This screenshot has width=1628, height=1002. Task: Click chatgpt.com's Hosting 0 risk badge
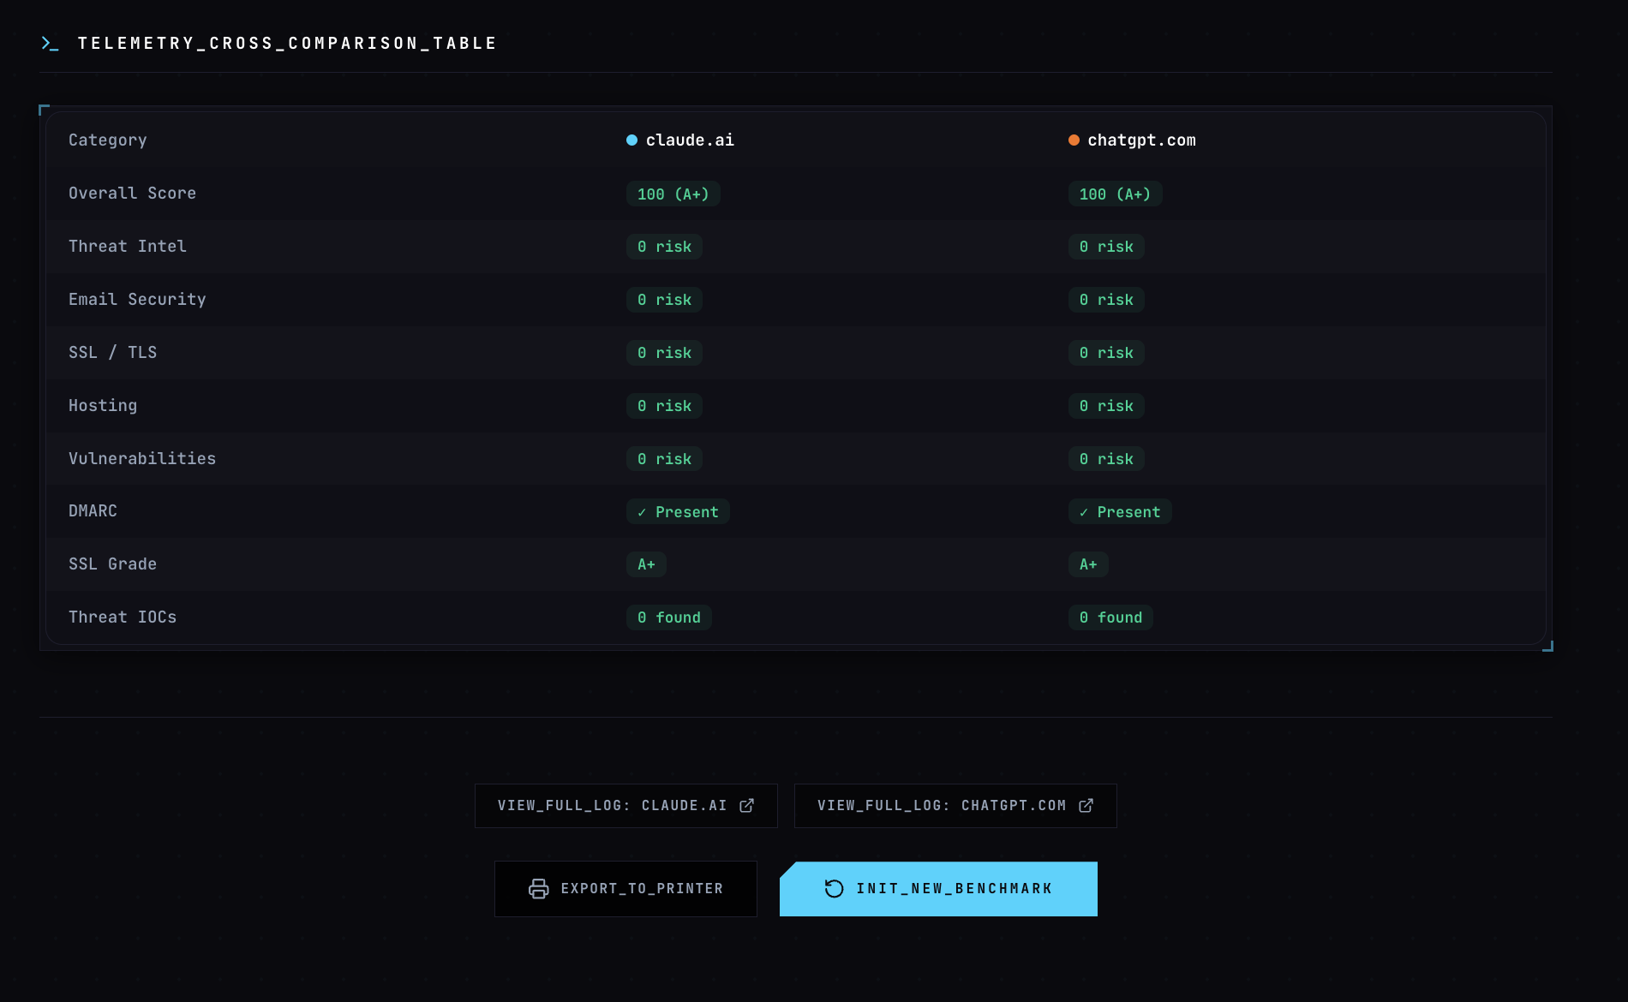point(1106,406)
